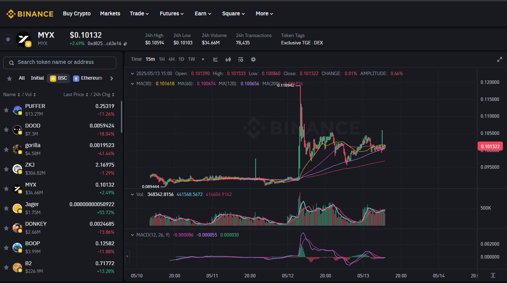Image resolution: width=507 pixels, height=283 pixels.
Task: Open the Square dropdown menu
Action: (x=234, y=14)
